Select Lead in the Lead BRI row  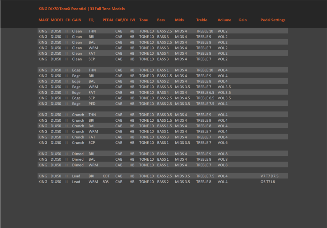pos(76,176)
